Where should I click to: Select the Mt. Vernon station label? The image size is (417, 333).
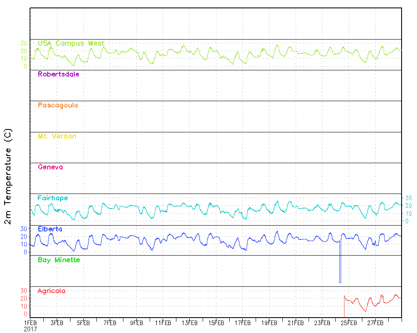[57, 136]
